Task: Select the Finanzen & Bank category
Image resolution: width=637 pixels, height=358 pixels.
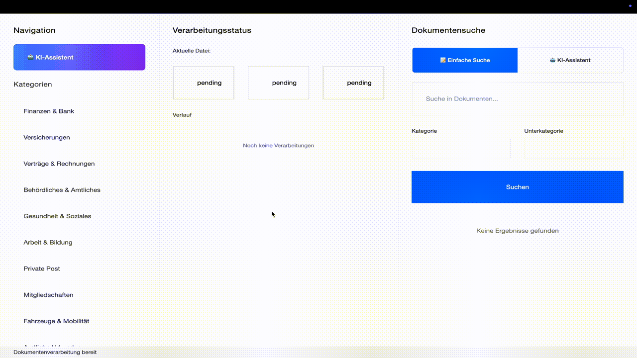Action: (49, 111)
